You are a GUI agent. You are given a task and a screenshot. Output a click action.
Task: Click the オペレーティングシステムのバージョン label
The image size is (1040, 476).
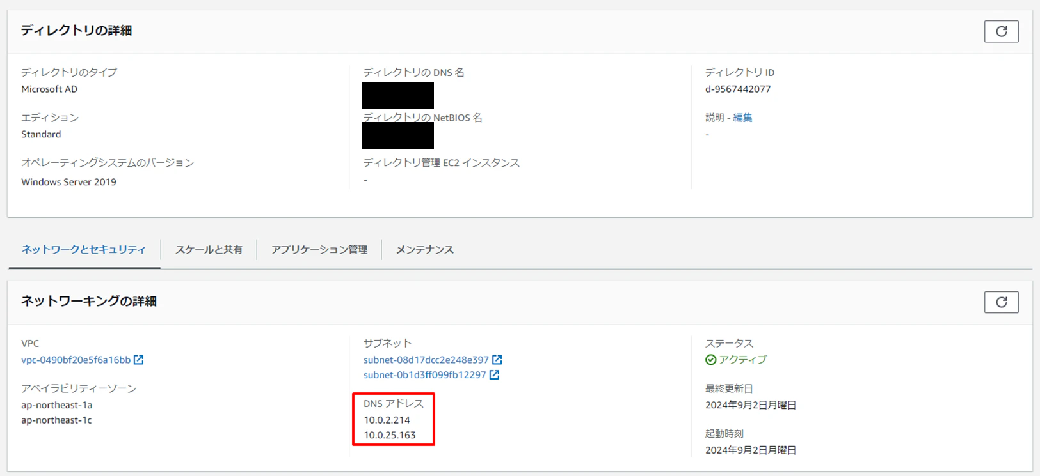108,163
